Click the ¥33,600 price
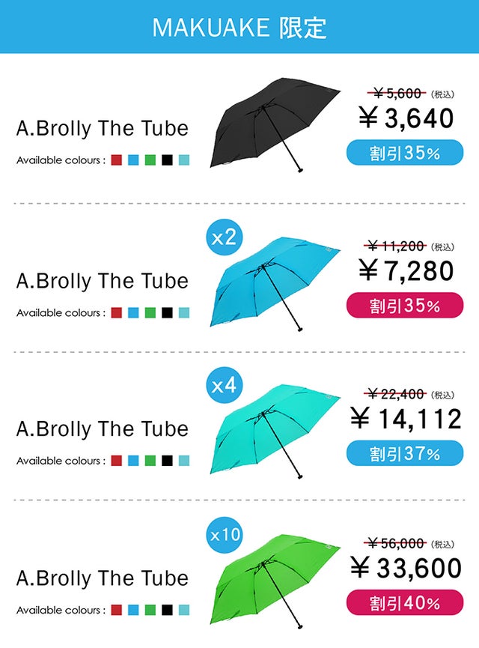The height and width of the screenshot is (648, 479). tap(406, 568)
